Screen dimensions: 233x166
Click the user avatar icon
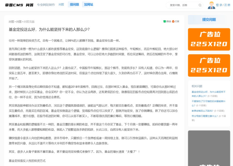[x=211, y=5]
